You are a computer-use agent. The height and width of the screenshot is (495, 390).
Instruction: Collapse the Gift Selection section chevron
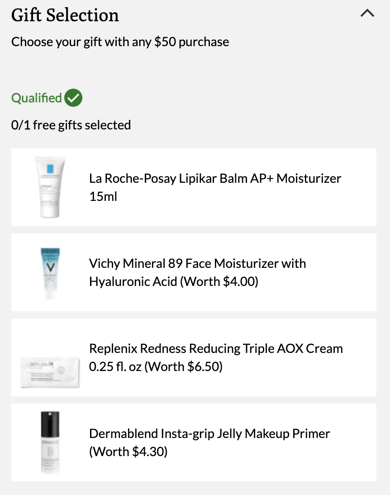coord(367,13)
